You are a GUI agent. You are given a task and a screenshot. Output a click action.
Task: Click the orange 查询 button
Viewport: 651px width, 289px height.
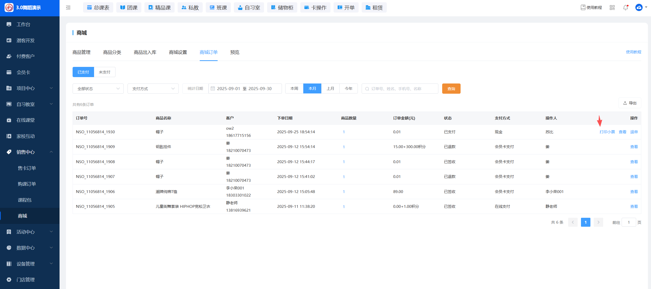tap(451, 89)
